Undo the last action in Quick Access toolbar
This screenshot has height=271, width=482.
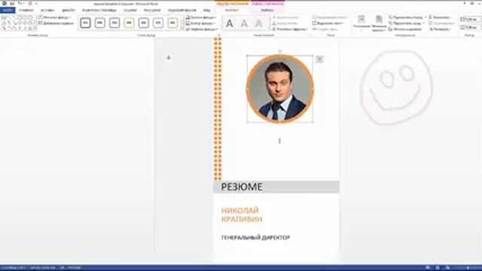[20, 3]
